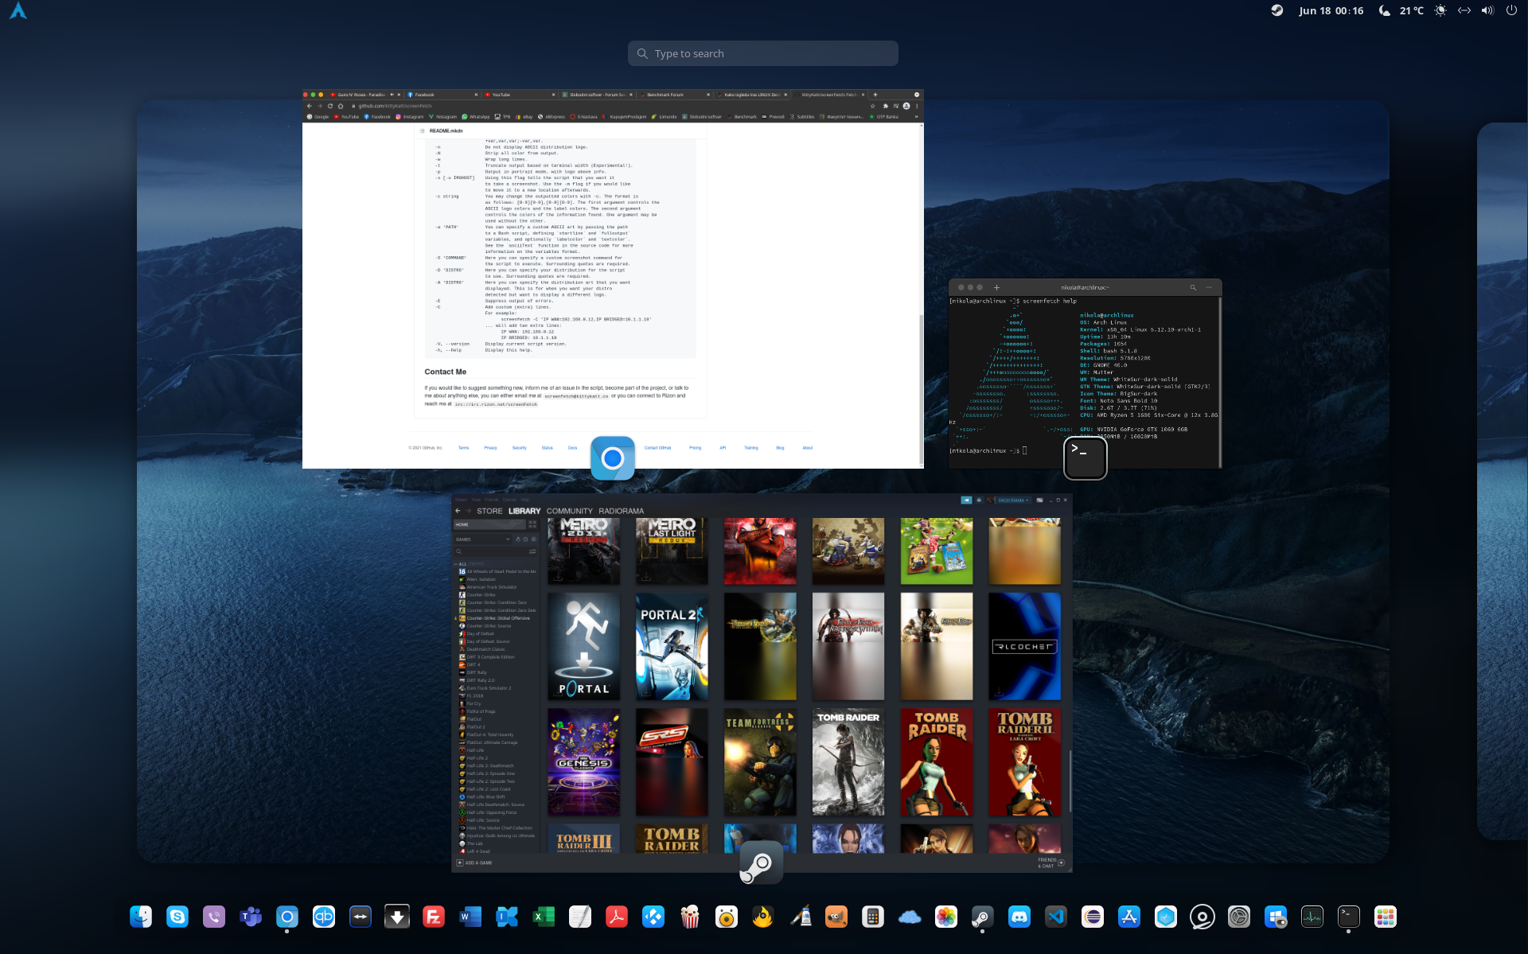Launch Kodi from the dock
This screenshot has height=954, width=1528.
(x=653, y=917)
